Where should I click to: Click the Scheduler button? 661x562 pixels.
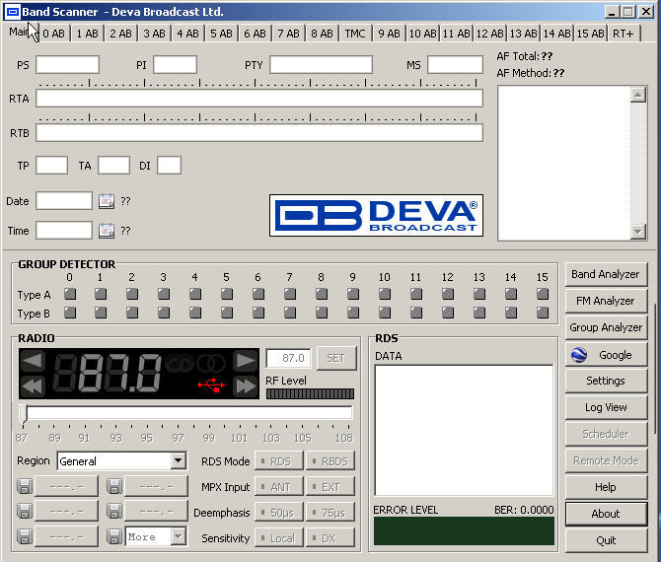coord(606,434)
